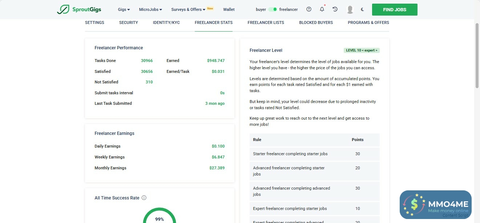Click the user profile avatar
The image size is (480, 223).
[x=350, y=10]
